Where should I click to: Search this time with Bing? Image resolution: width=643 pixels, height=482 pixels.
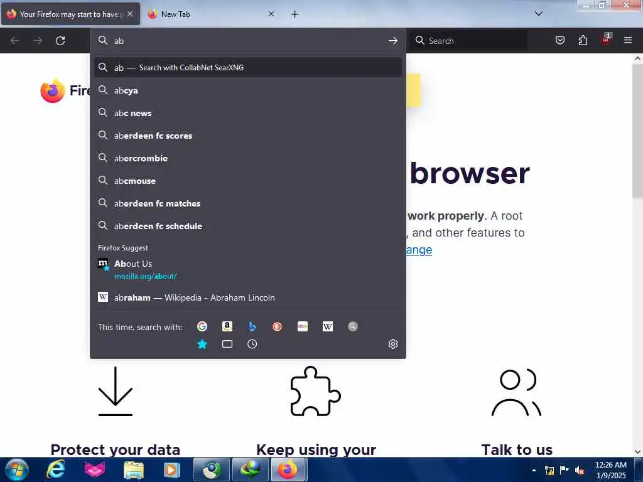[252, 326]
